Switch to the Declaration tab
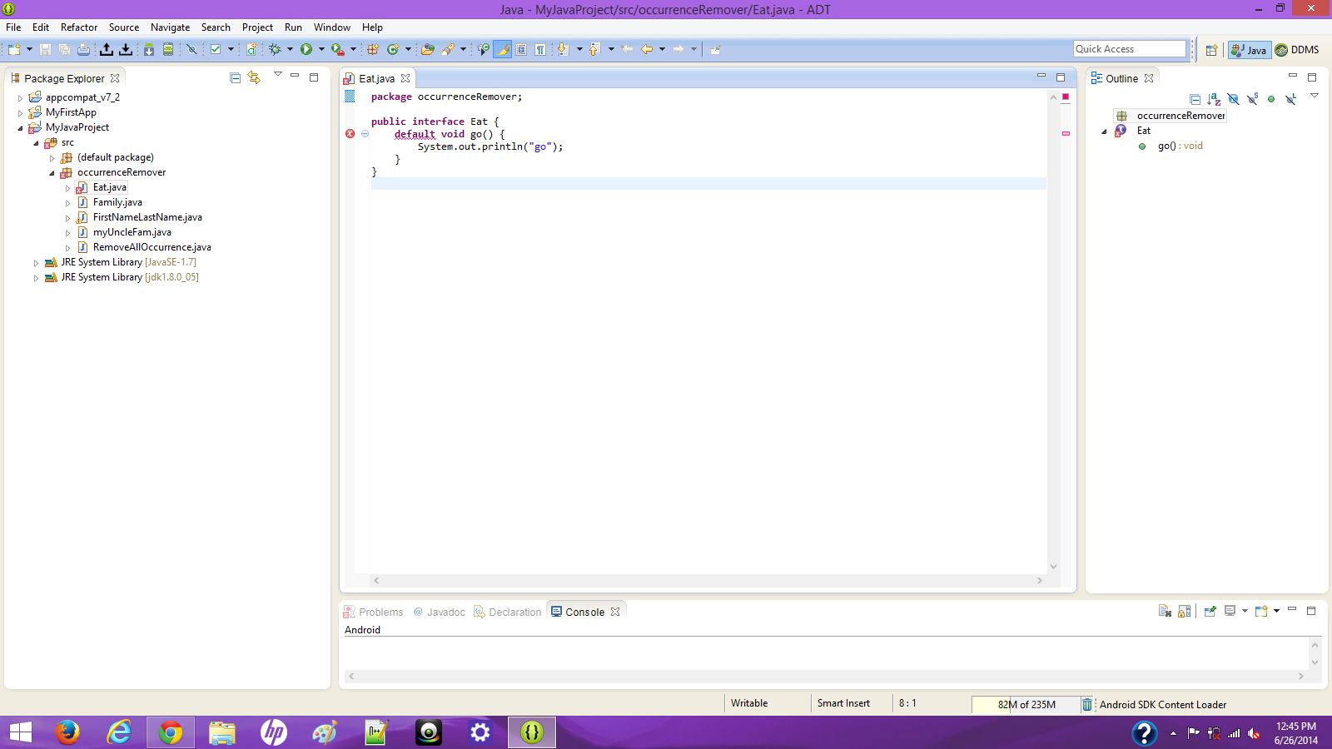This screenshot has width=1332, height=749. (x=507, y=612)
